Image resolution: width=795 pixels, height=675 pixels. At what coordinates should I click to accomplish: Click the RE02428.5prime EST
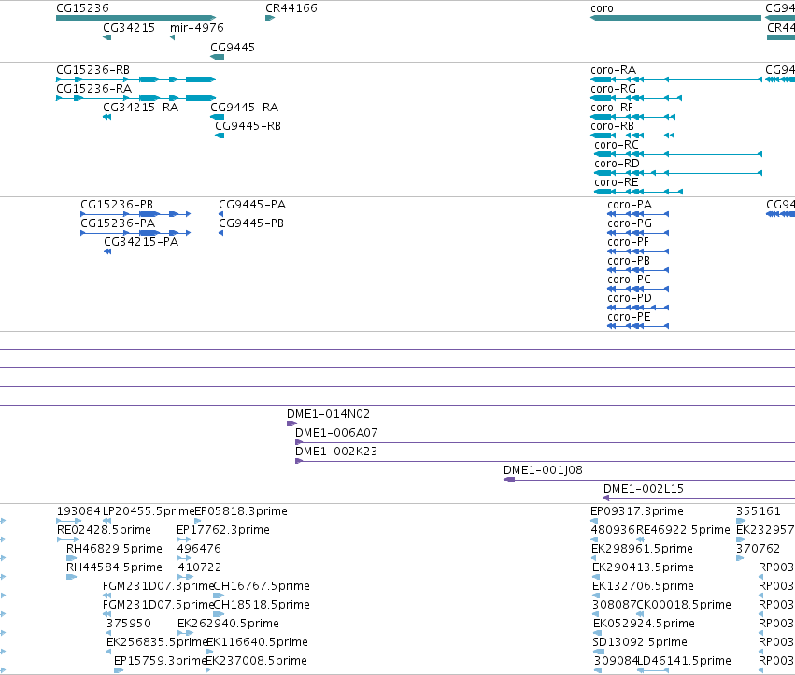(68, 539)
